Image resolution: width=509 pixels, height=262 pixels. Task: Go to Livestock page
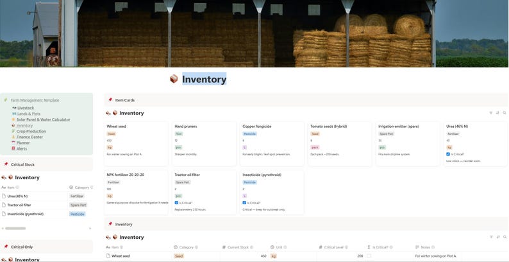click(26, 108)
